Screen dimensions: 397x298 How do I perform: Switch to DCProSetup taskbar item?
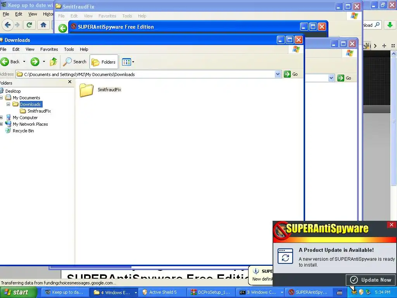pos(212,292)
